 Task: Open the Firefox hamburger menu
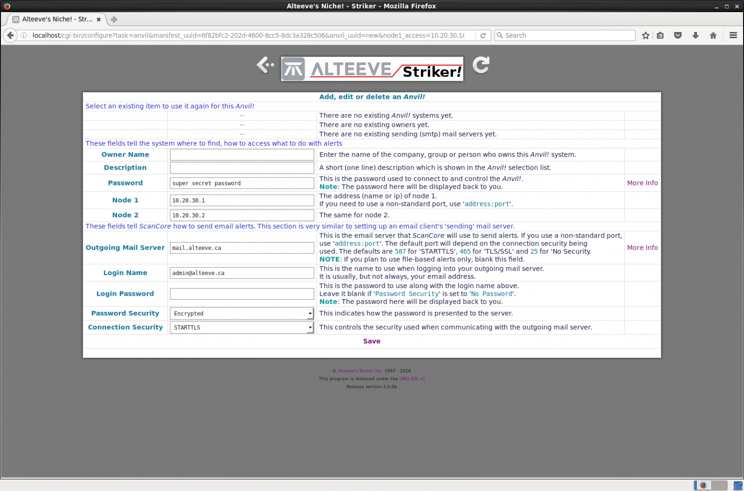point(733,35)
